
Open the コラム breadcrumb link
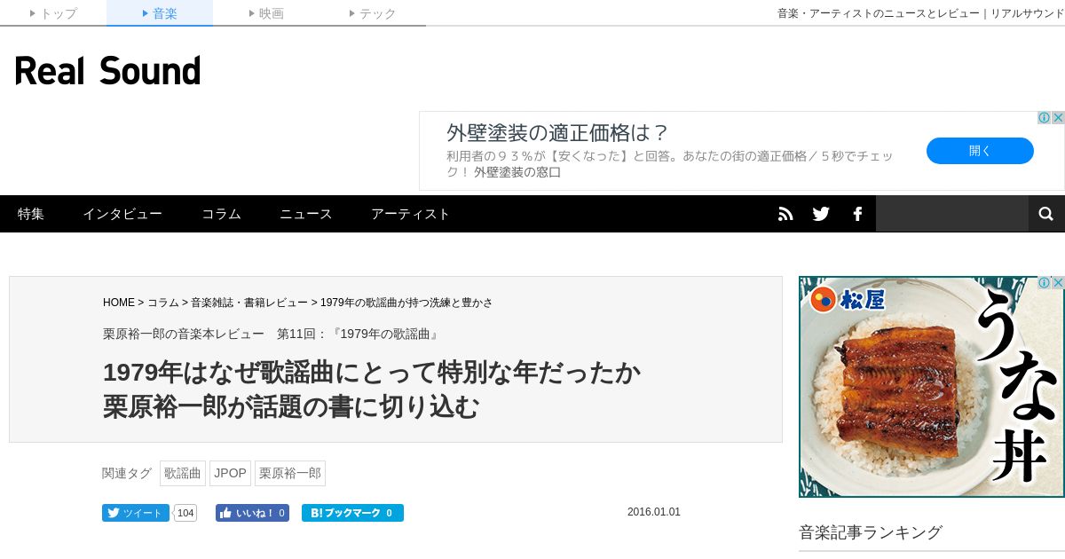point(163,303)
